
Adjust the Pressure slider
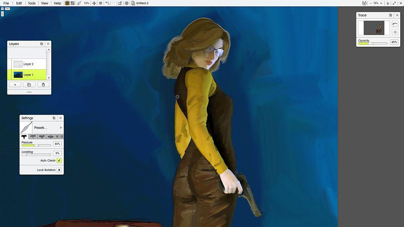point(36,145)
